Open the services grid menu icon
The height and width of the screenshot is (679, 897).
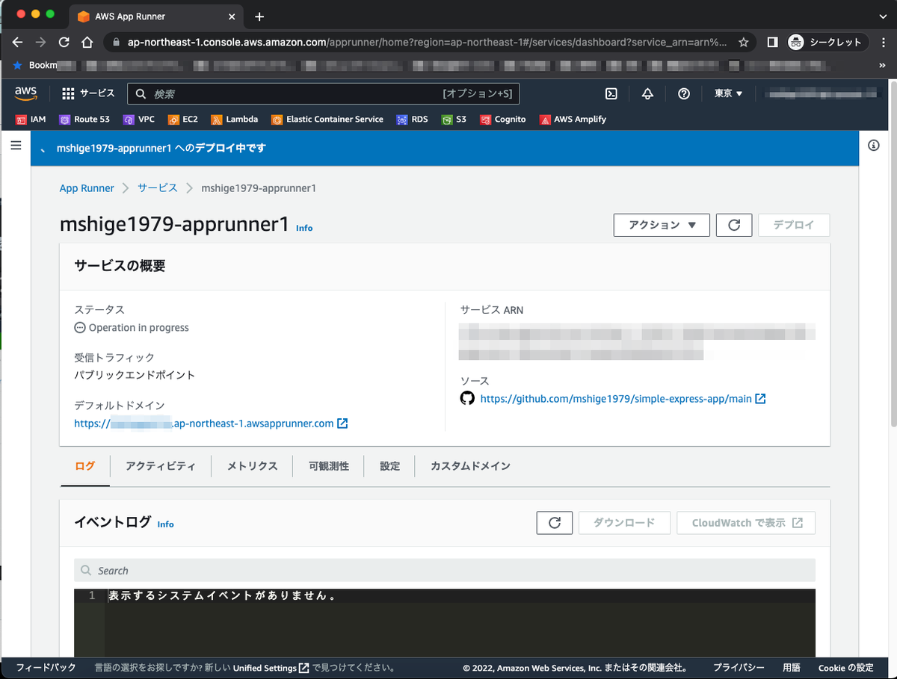point(68,93)
